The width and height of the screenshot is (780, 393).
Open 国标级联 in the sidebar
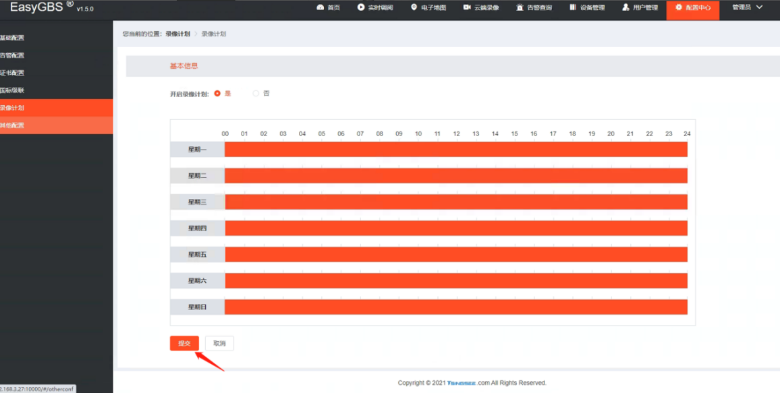[x=56, y=90]
